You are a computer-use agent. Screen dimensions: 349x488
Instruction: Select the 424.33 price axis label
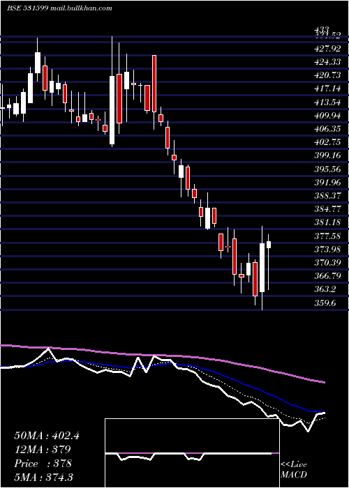327,62
